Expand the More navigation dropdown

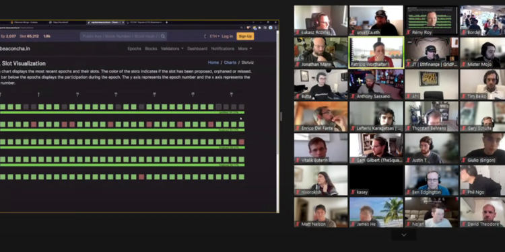pos(245,48)
